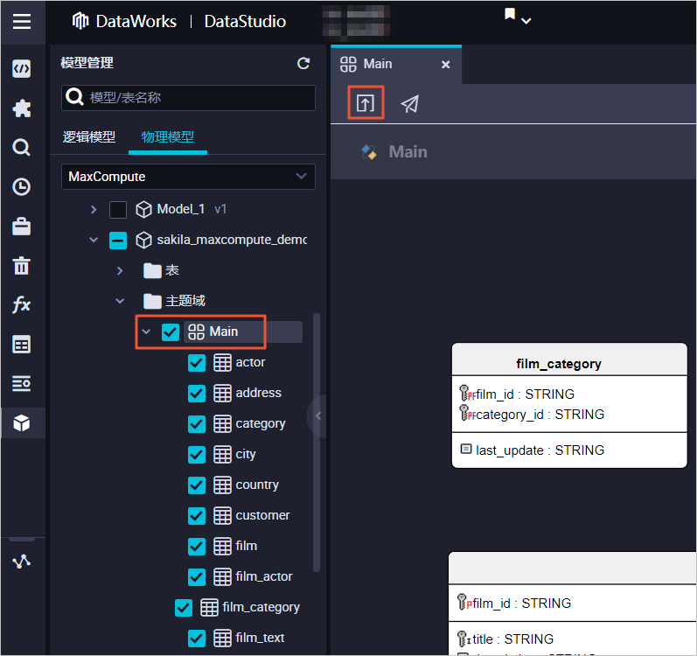Click the Model_1 cube icon
The image size is (697, 656).
click(x=143, y=209)
